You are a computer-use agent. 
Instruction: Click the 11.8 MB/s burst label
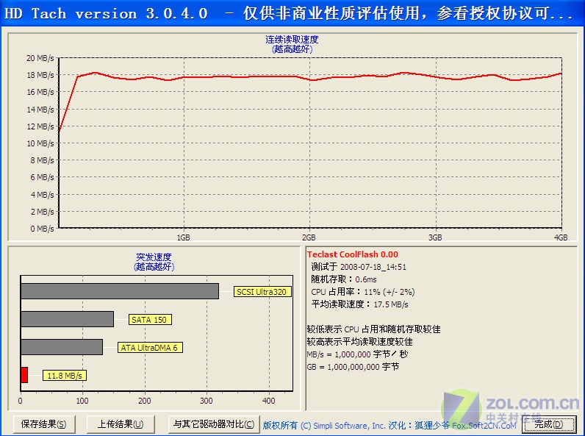(x=65, y=376)
